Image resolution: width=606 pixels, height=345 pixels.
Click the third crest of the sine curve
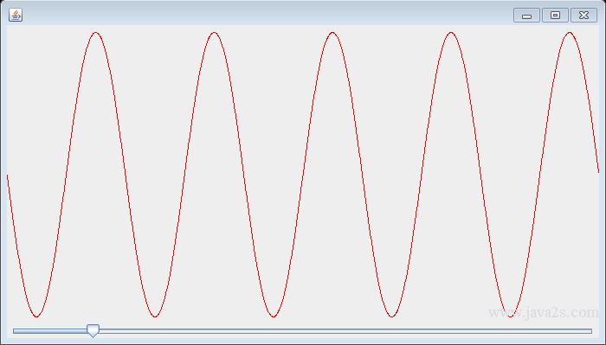tap(332, 33)
